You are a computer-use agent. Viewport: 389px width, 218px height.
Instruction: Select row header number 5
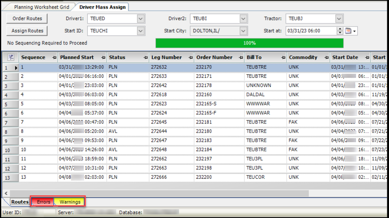click(10, 104)
